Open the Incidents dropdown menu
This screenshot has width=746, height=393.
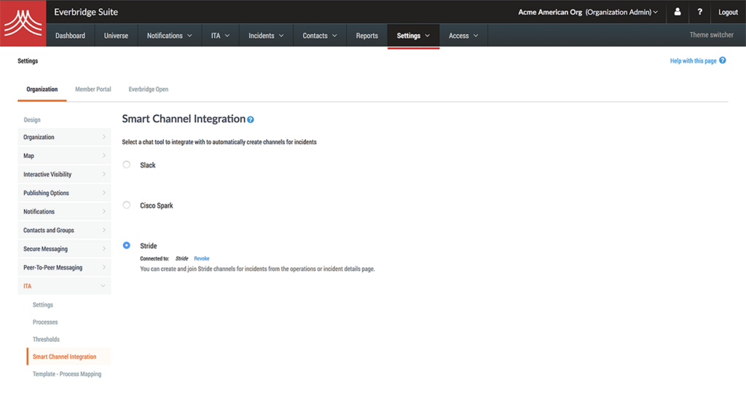pyautogui.click(x=265, y=36)
